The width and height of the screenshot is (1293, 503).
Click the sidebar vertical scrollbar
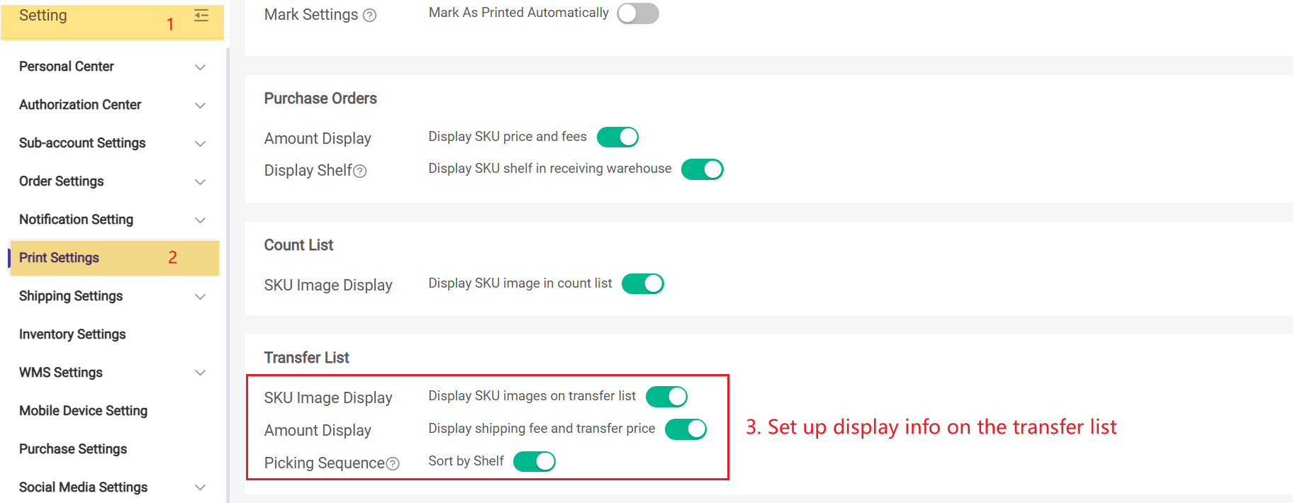228,275
